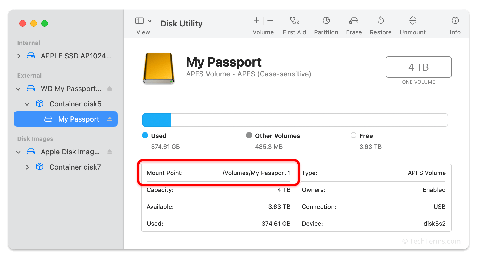Select the Restore toolbar icon
478x259 pixels.
click(381, 20)
